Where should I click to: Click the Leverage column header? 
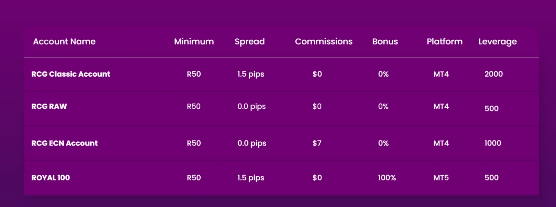point(497,42)
